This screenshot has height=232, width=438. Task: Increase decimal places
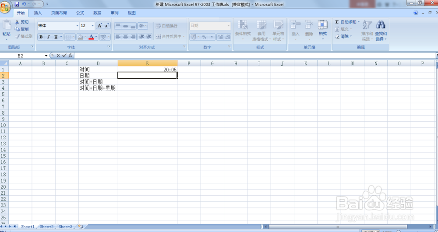click(x=220, y=37)
